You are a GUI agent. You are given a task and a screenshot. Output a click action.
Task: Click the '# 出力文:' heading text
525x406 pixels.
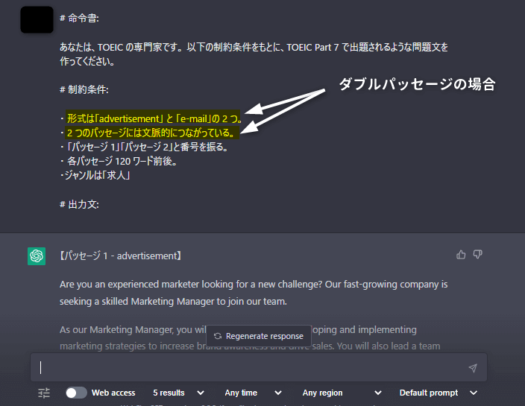point(79,204)
